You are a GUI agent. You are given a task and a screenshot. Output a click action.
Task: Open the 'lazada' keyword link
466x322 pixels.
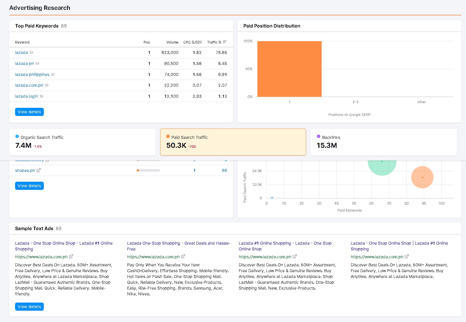(21, 52)
